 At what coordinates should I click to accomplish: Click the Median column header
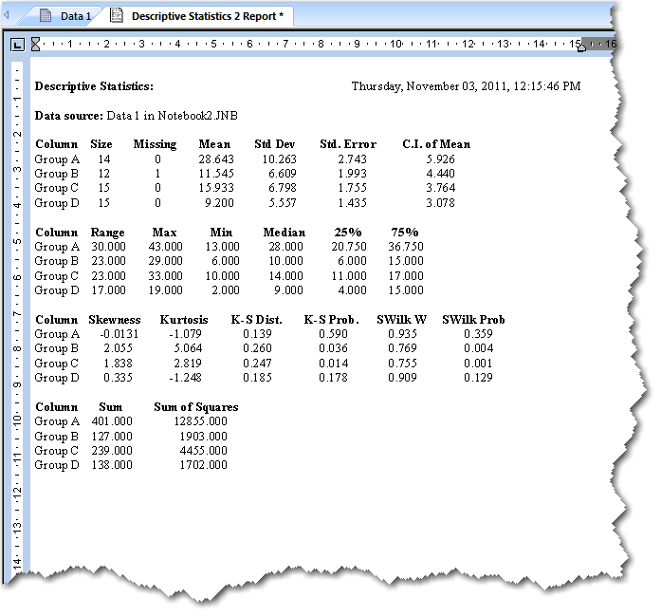(285, 233)
